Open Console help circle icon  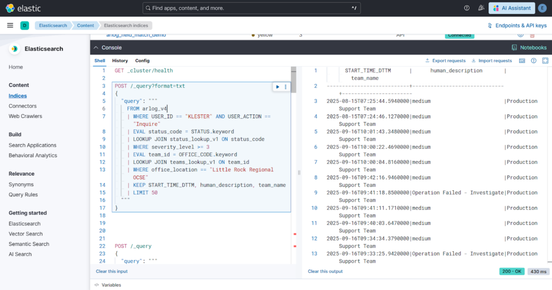coord(534,61)
